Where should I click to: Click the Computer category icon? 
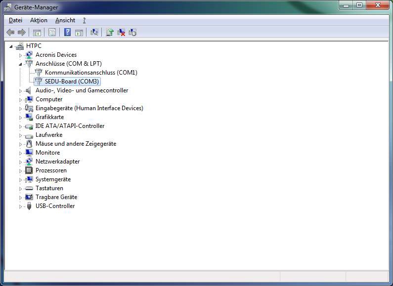(29, 99)
